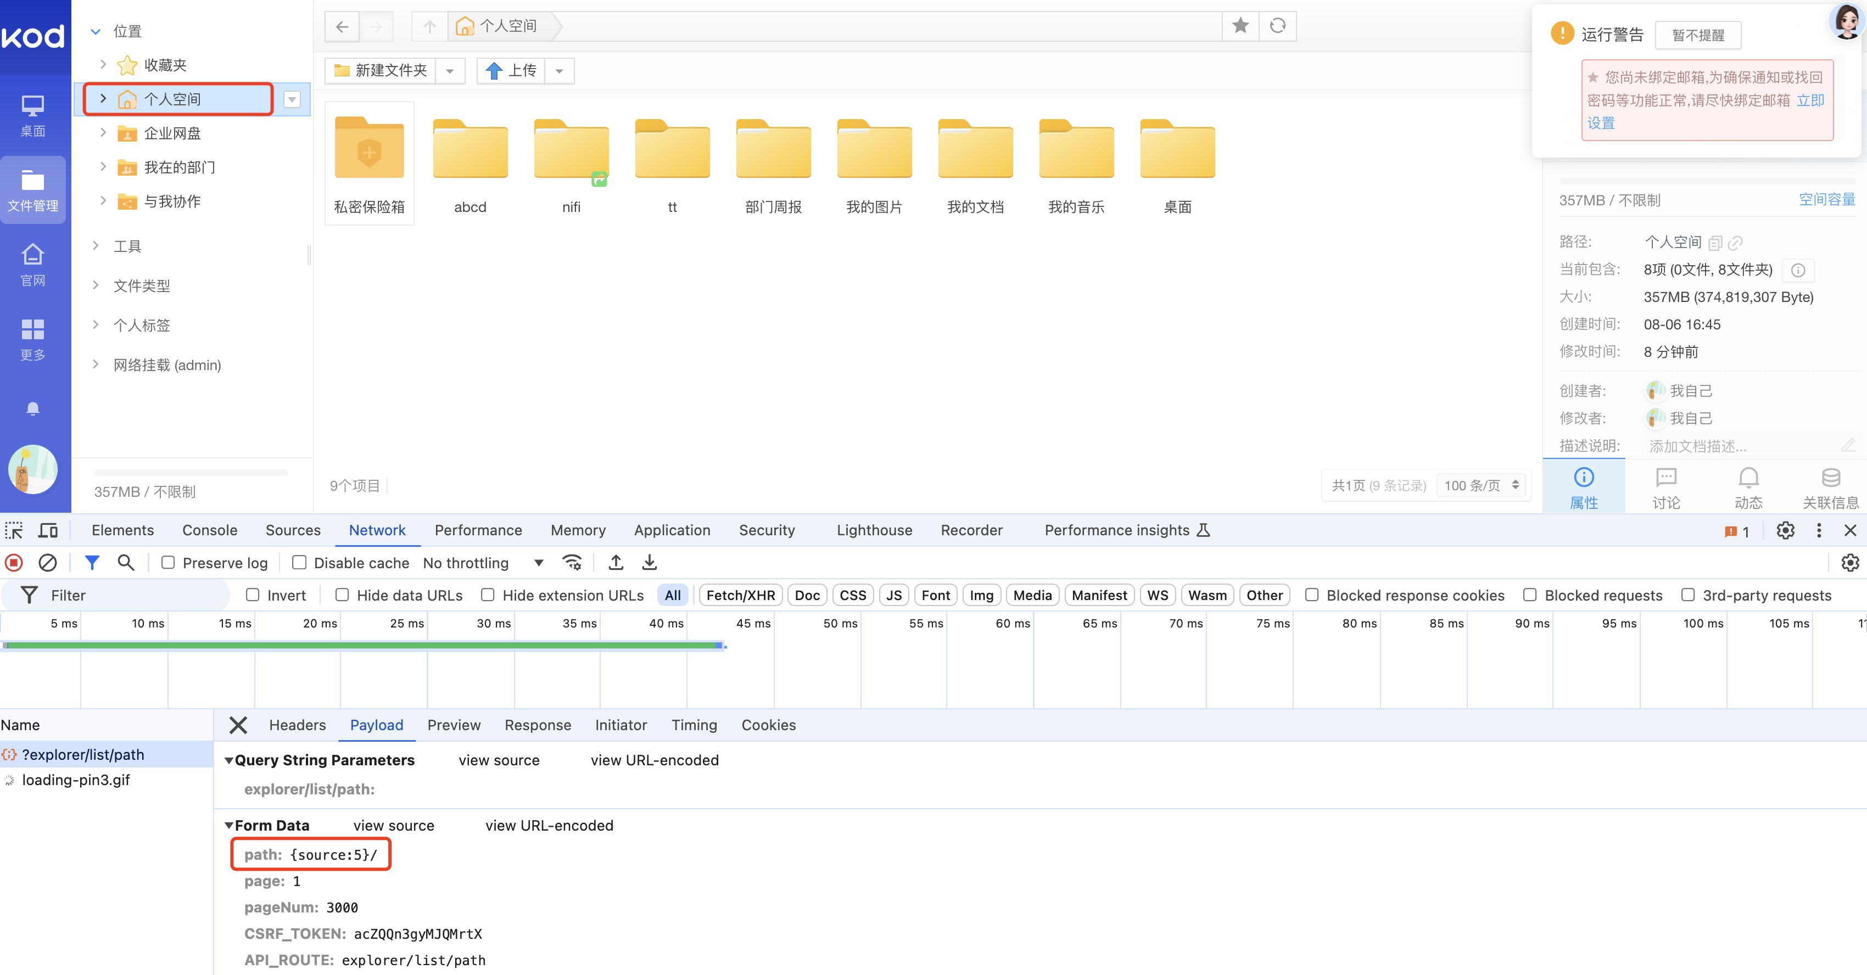The height and width of the screenshot is (975, 1867).
Task: Click the clear network log icon
Action: [x=47, y=563]
